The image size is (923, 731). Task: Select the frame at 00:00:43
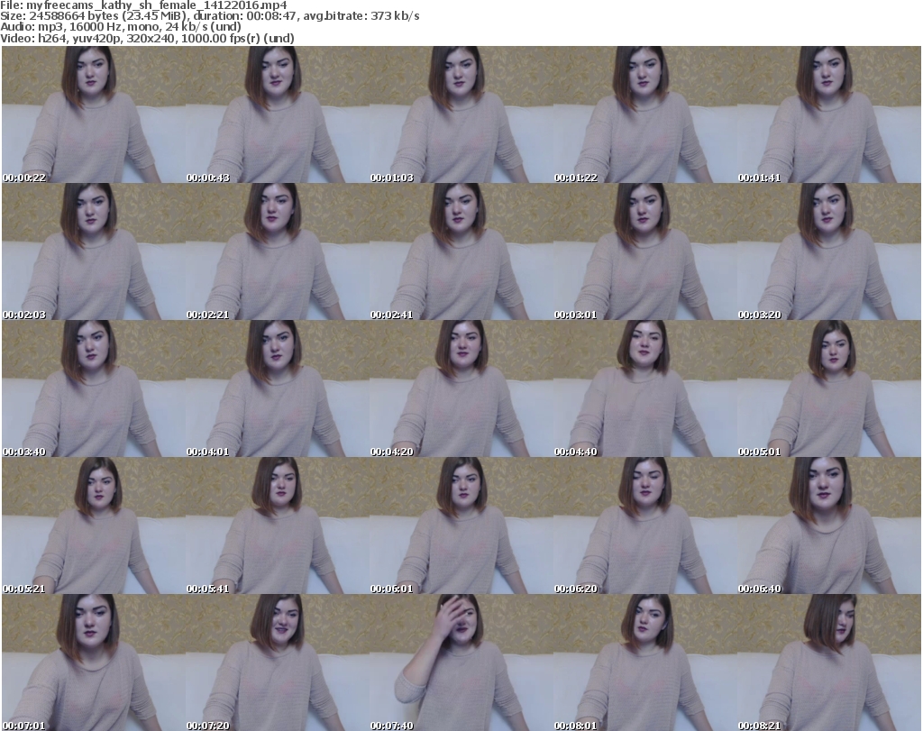click(276, 114)
